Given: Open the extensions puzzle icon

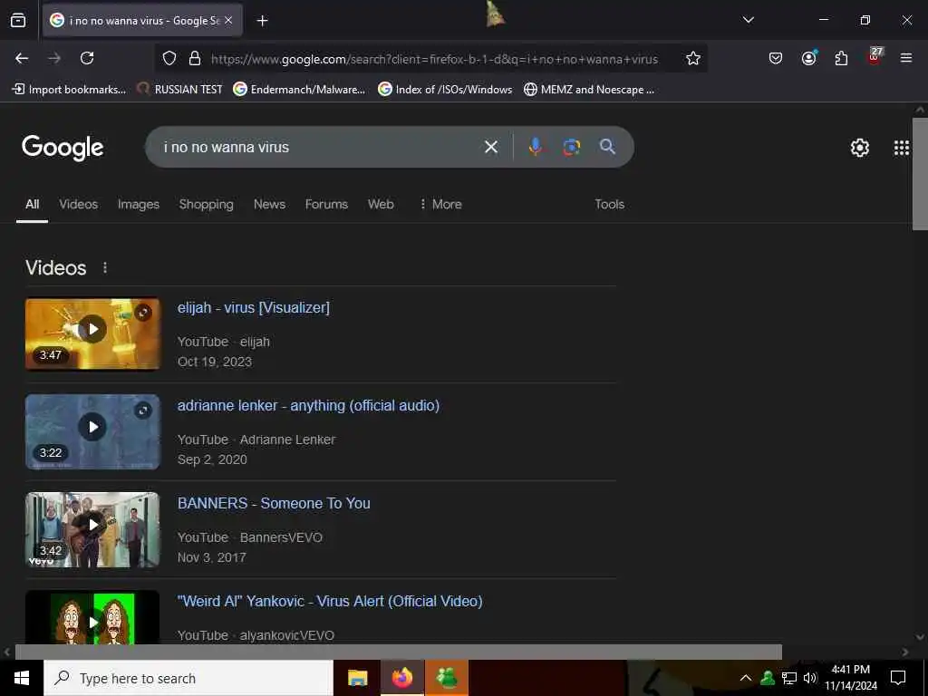Looking at the screenshot, I should point(841,58).
